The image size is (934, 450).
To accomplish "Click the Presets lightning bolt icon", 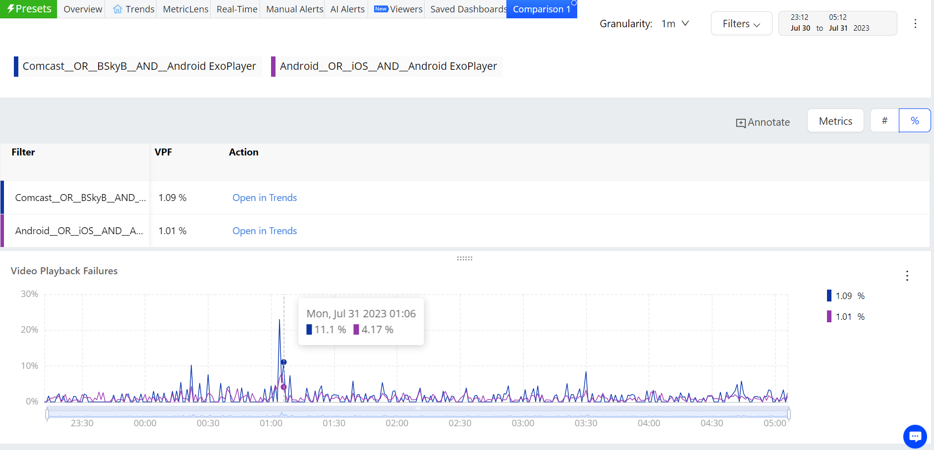I will coord(10,9).
